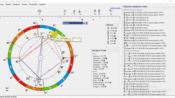Select the event dated 04.08.2020 22:31:56
175x98 pixels.
pyautogui.click(x=144, y=71)
